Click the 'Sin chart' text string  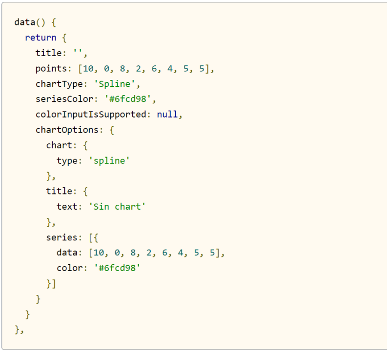coord(117,207)
